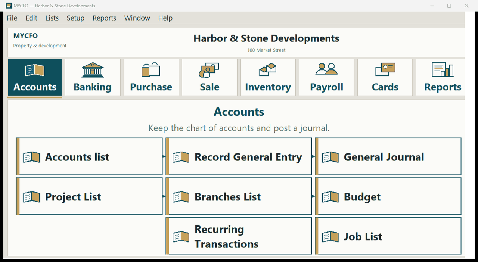Click the Accounts section heading
This screenshot has height=262, width=478.
coord(239,112)
